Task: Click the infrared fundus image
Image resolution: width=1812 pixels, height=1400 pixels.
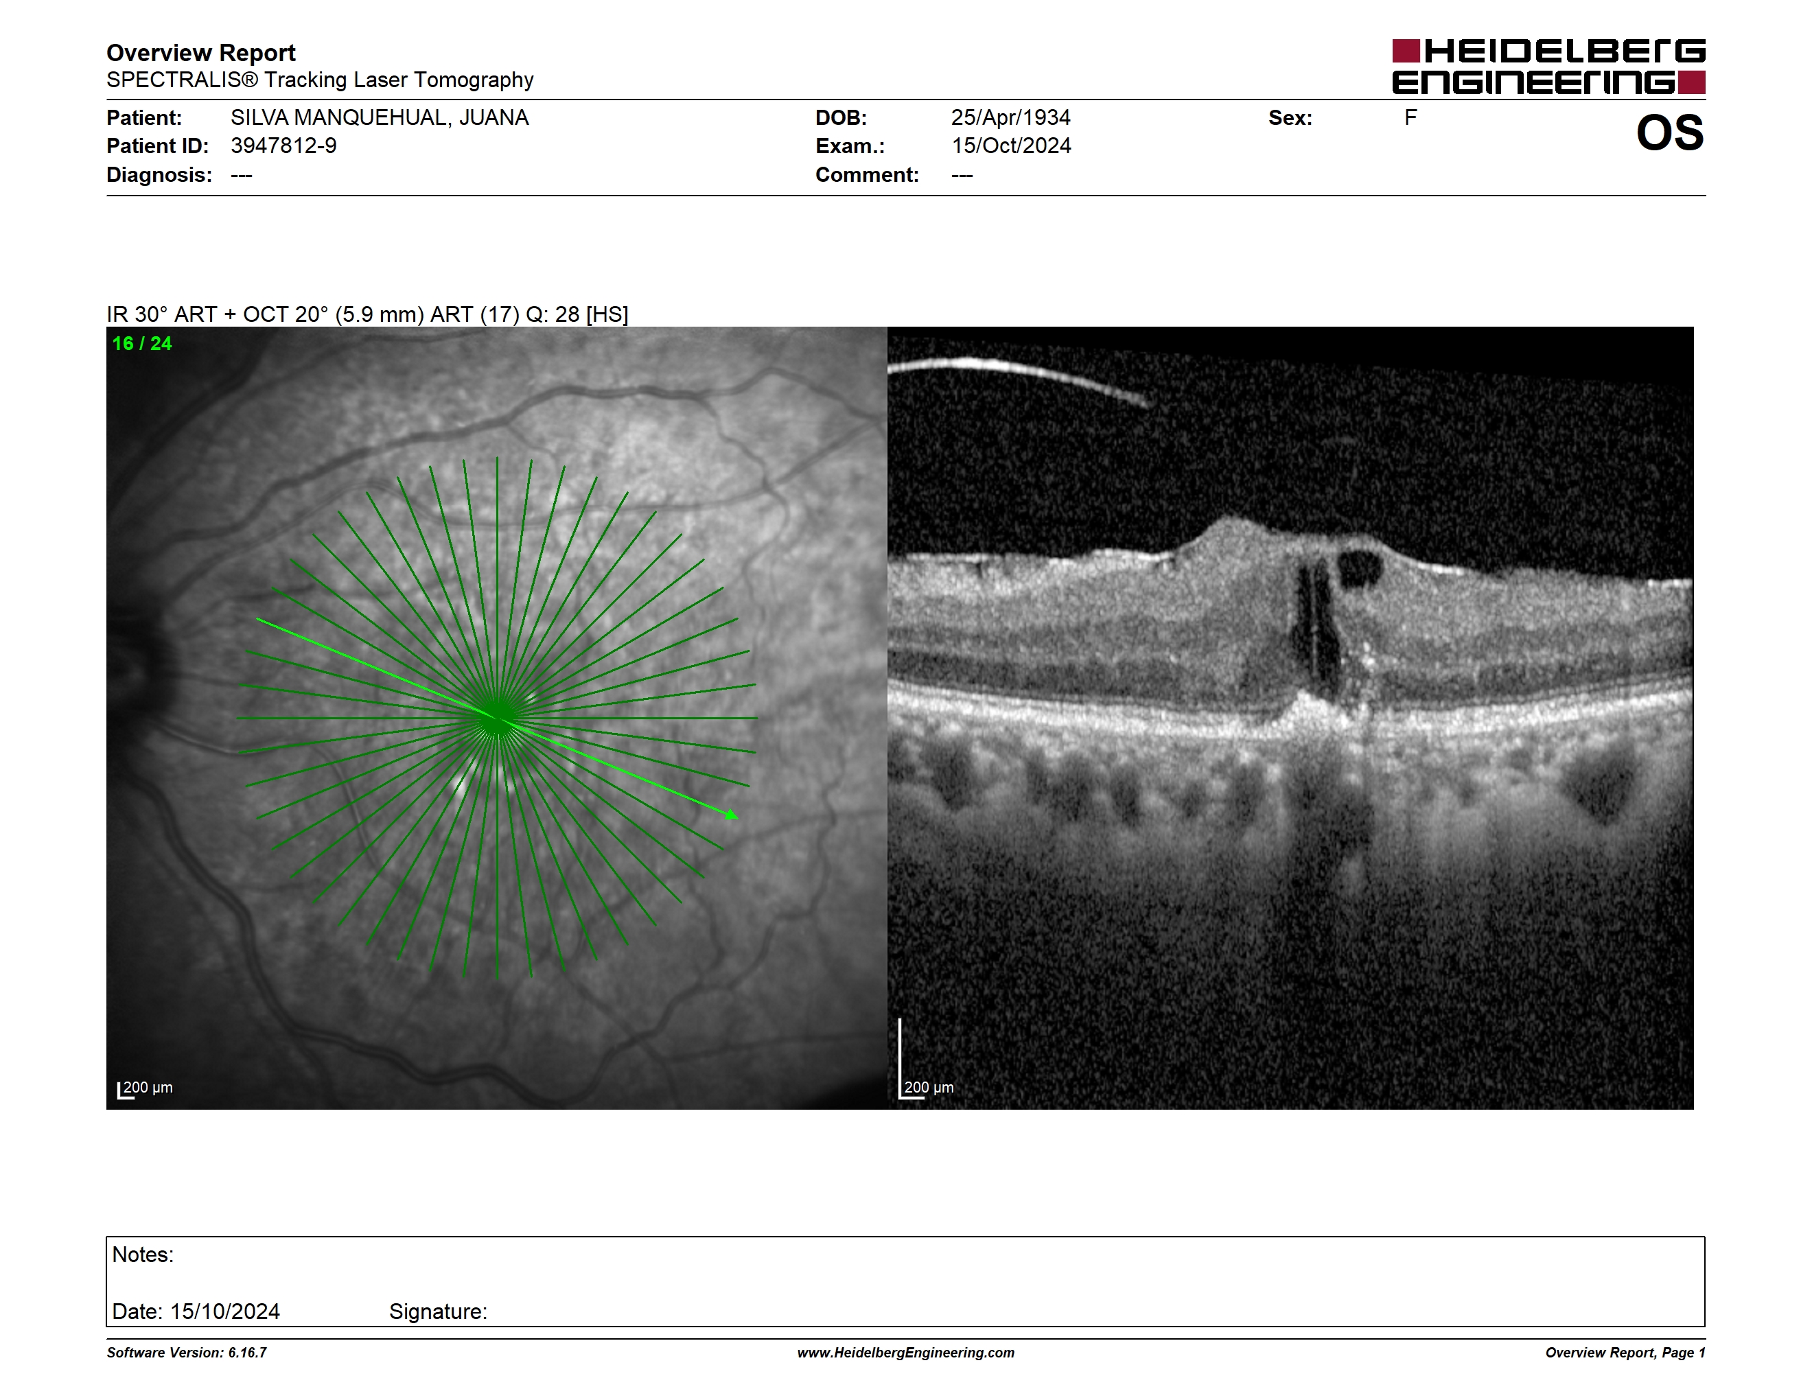Action: 496,719
